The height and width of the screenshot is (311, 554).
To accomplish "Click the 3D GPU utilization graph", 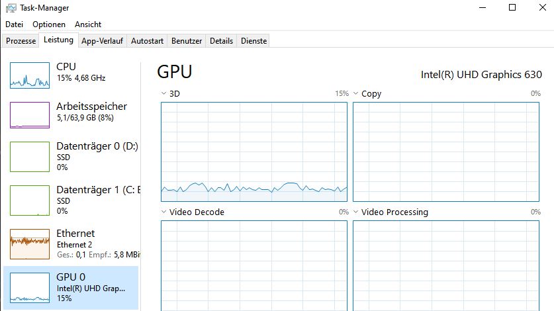I will (x=254, y=152).
